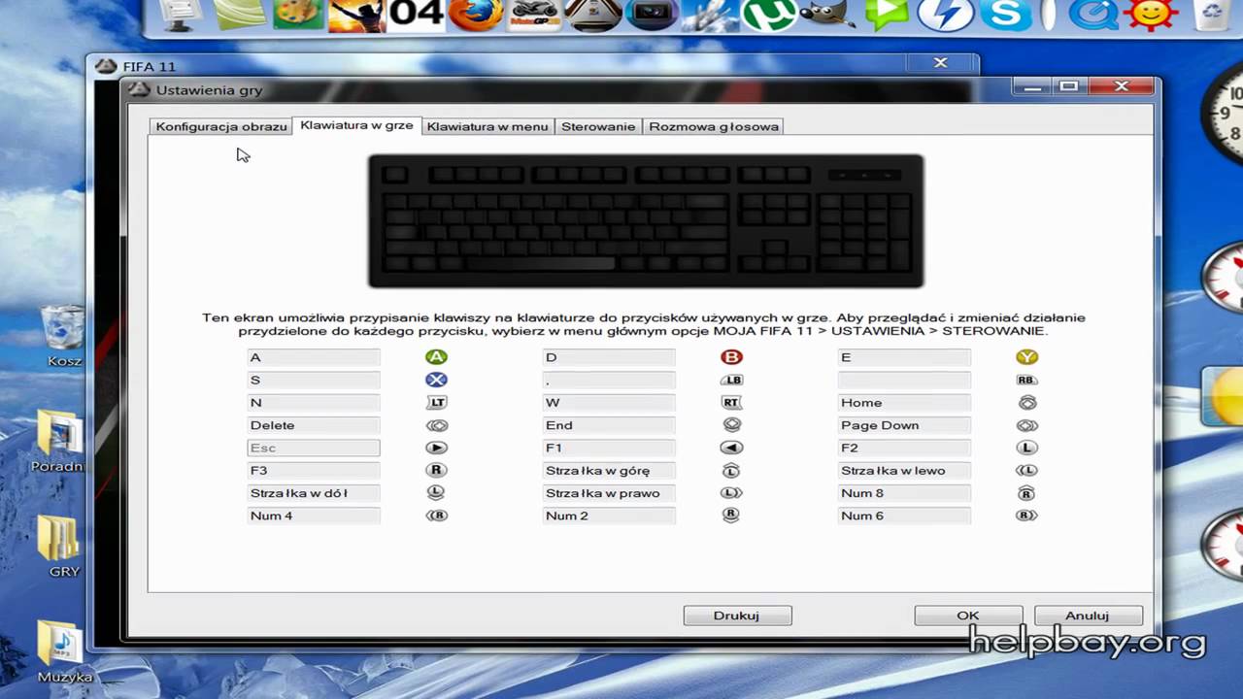Select the End key binding field
This screenshot has width=1243, height=699.
[609, 425]
